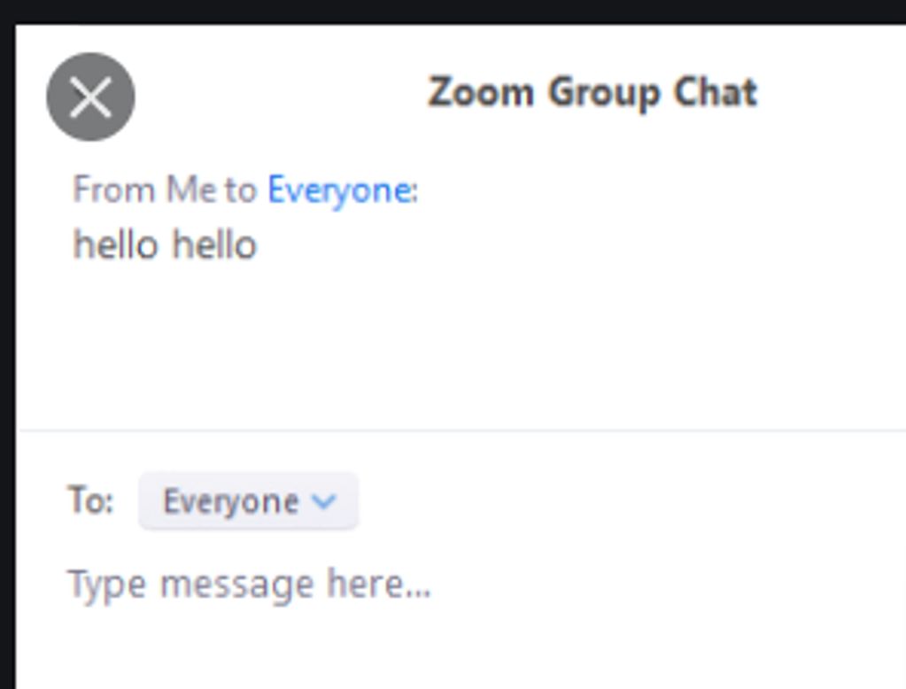Click the Everyone text inside the recipient dropdown

[231, 502]
